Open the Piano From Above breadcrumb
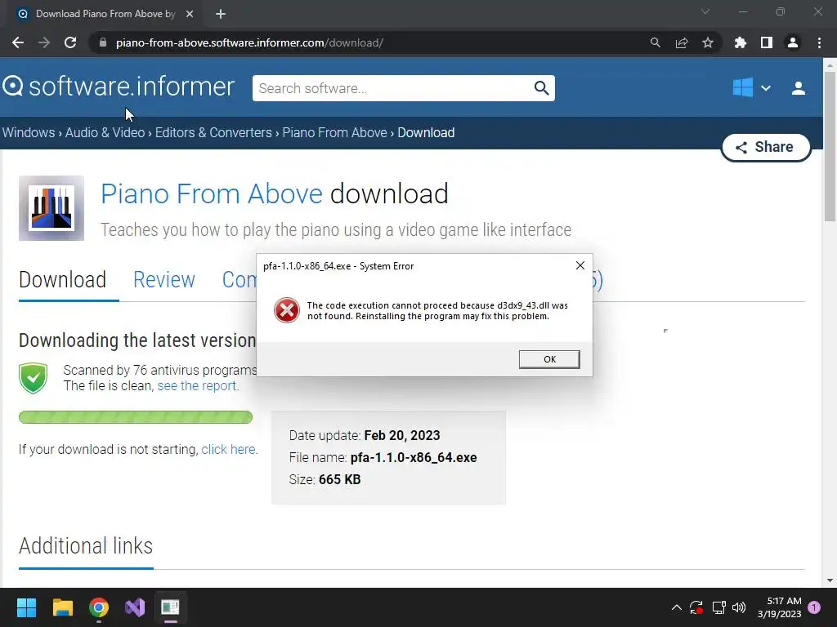Image resolution: width=837 pixels, height=627 pixels. tap(334, 132)
